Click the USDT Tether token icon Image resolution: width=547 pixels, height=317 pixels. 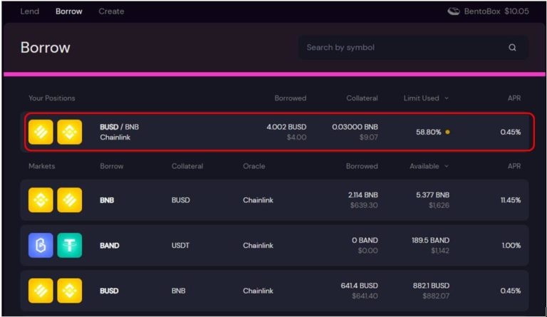[70, 246]
